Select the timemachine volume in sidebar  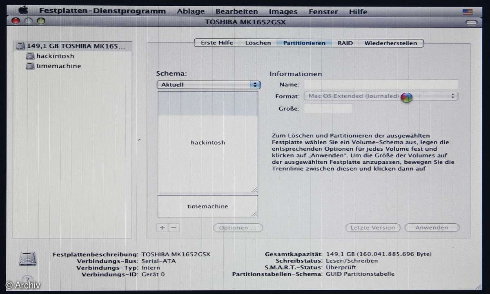coord(59,66)
